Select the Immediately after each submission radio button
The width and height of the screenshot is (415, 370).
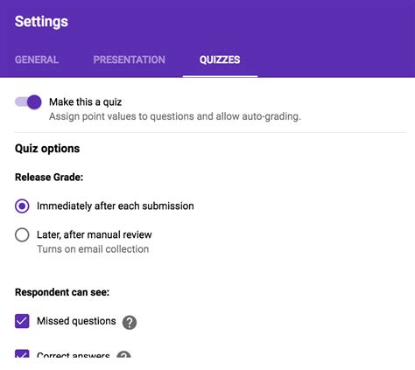(x=22, y=206)
